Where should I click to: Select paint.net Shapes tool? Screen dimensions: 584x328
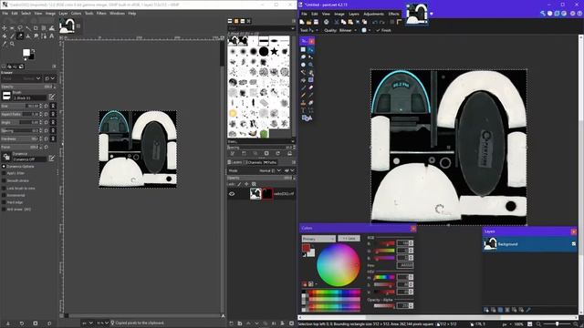[x=307, y=118]
